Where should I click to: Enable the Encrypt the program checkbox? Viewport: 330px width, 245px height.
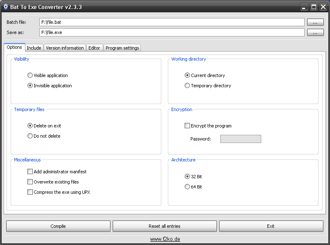[x=187, y=126]
